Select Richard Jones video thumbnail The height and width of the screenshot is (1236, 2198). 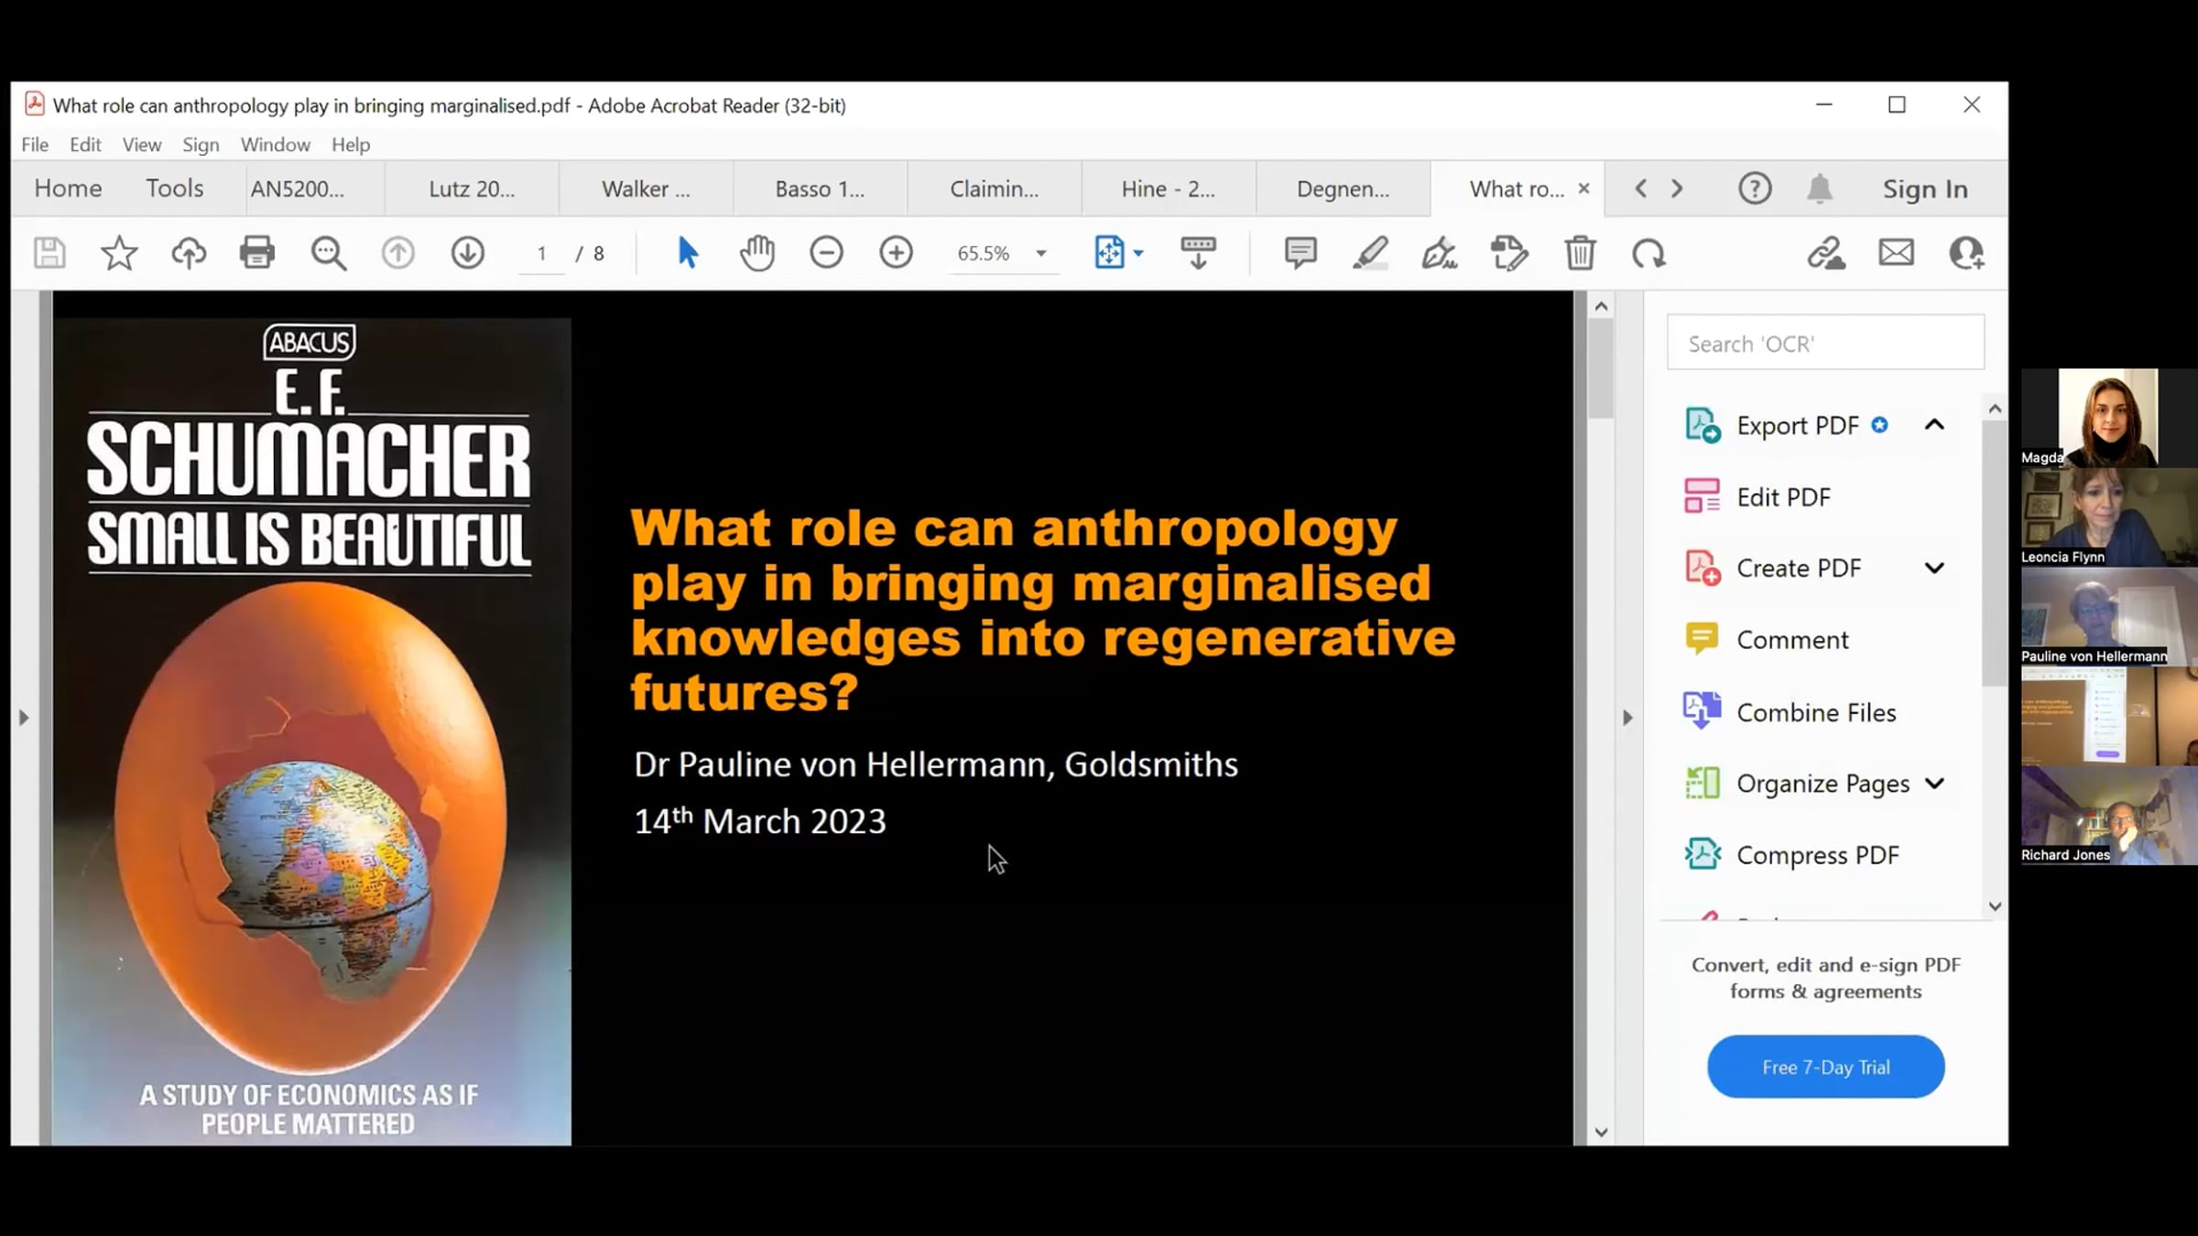click(x=2109, y=816)
